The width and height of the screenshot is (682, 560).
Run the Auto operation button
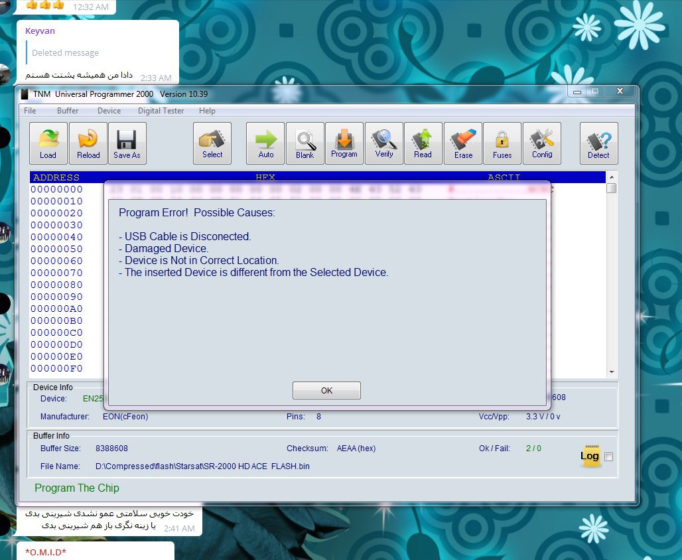click(265, 143)
